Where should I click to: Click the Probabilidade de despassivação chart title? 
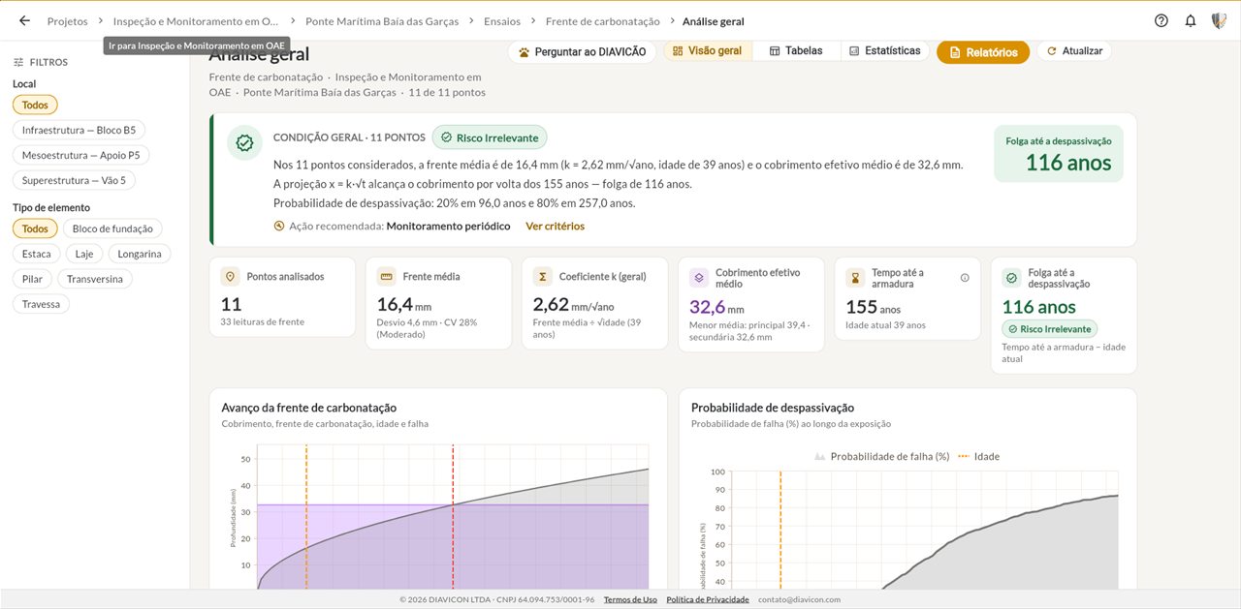[x=773, y=408]
